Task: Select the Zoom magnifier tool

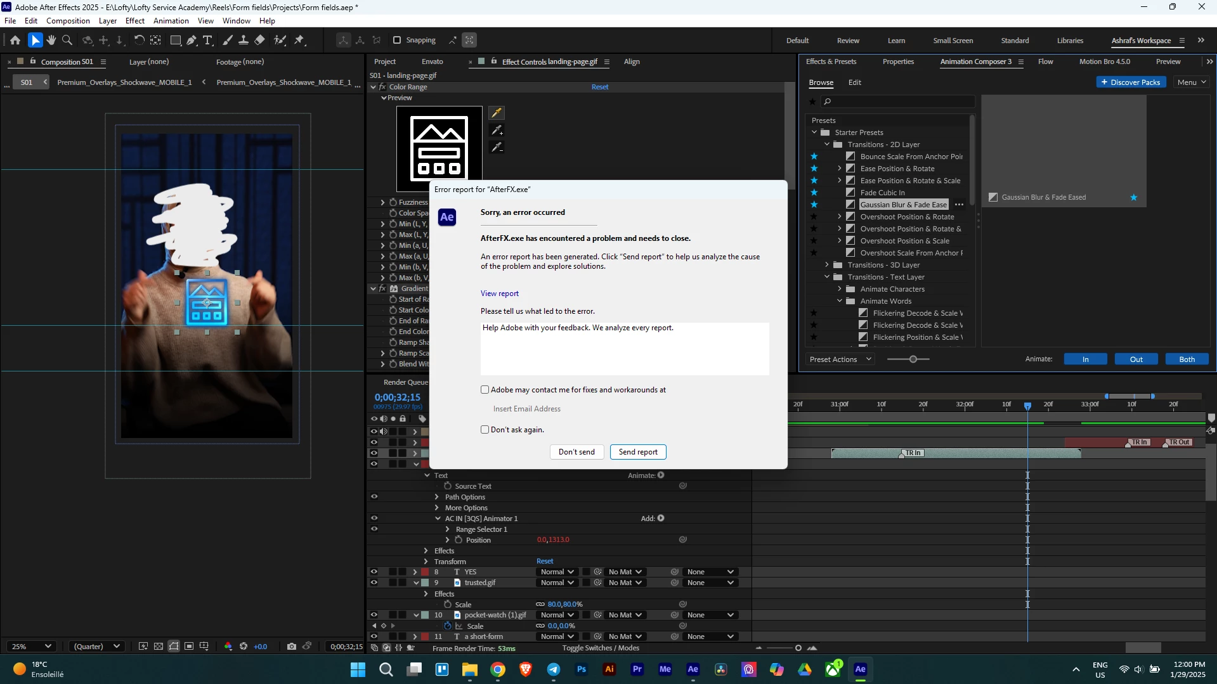Action: 67,40
